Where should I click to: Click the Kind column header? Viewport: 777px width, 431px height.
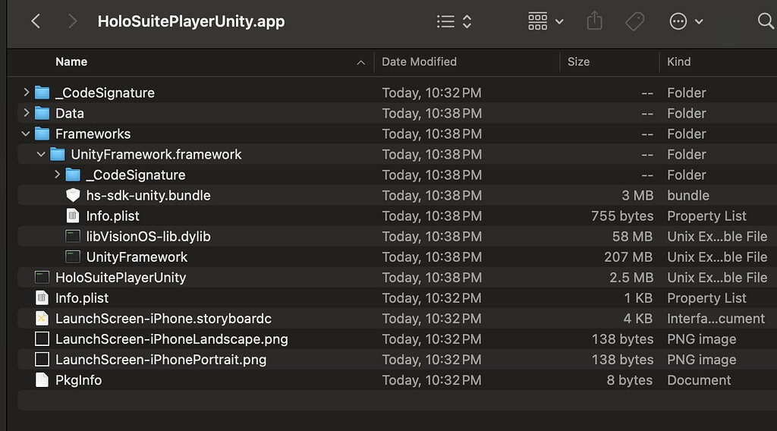click(x=678, y=61)
